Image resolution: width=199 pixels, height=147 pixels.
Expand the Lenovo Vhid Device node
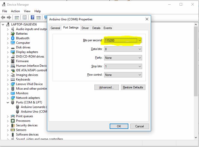pos(8,84)
